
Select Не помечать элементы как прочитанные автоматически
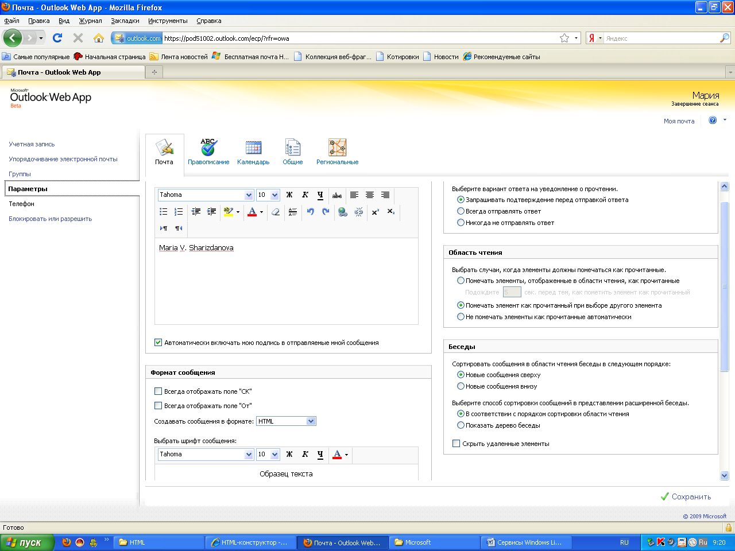(461, 317)
